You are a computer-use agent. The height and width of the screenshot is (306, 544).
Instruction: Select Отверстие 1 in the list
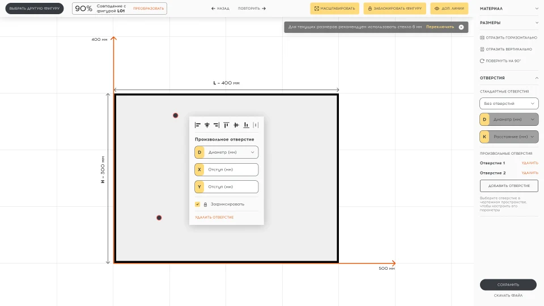[492, 163]
